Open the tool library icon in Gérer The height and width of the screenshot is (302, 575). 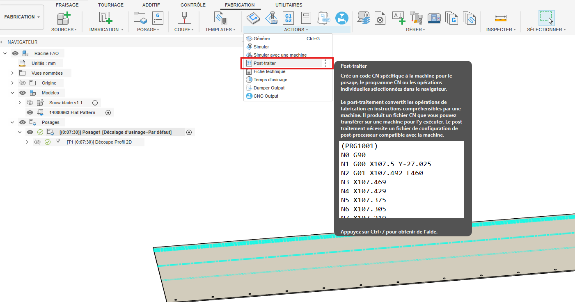point(416,18)
